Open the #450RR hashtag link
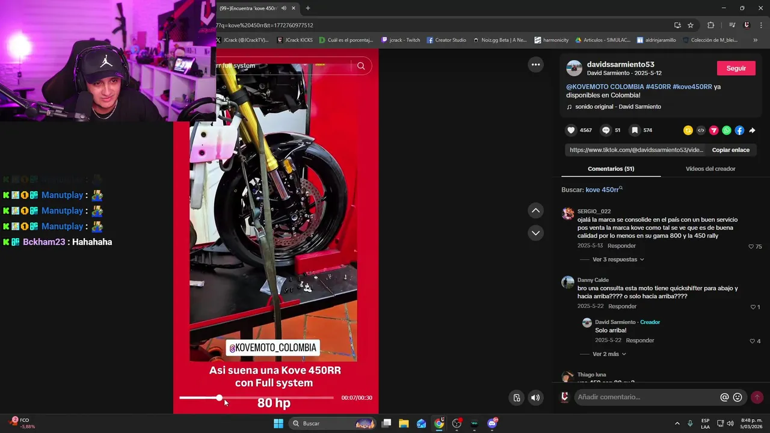770x433 pixels. [x=658, y=87]
